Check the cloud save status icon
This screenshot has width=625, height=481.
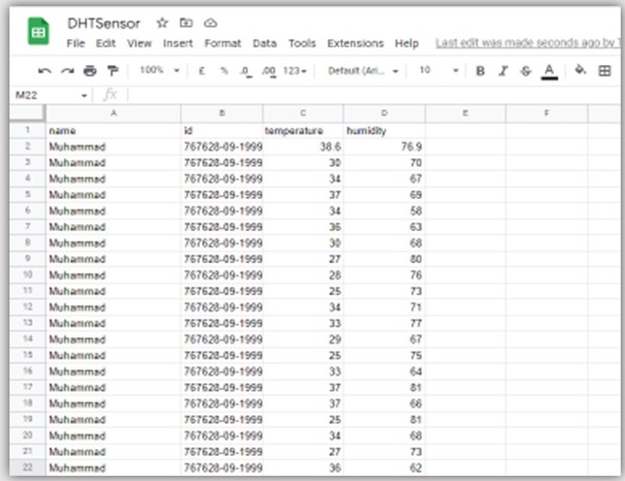(x=210, y=23)
